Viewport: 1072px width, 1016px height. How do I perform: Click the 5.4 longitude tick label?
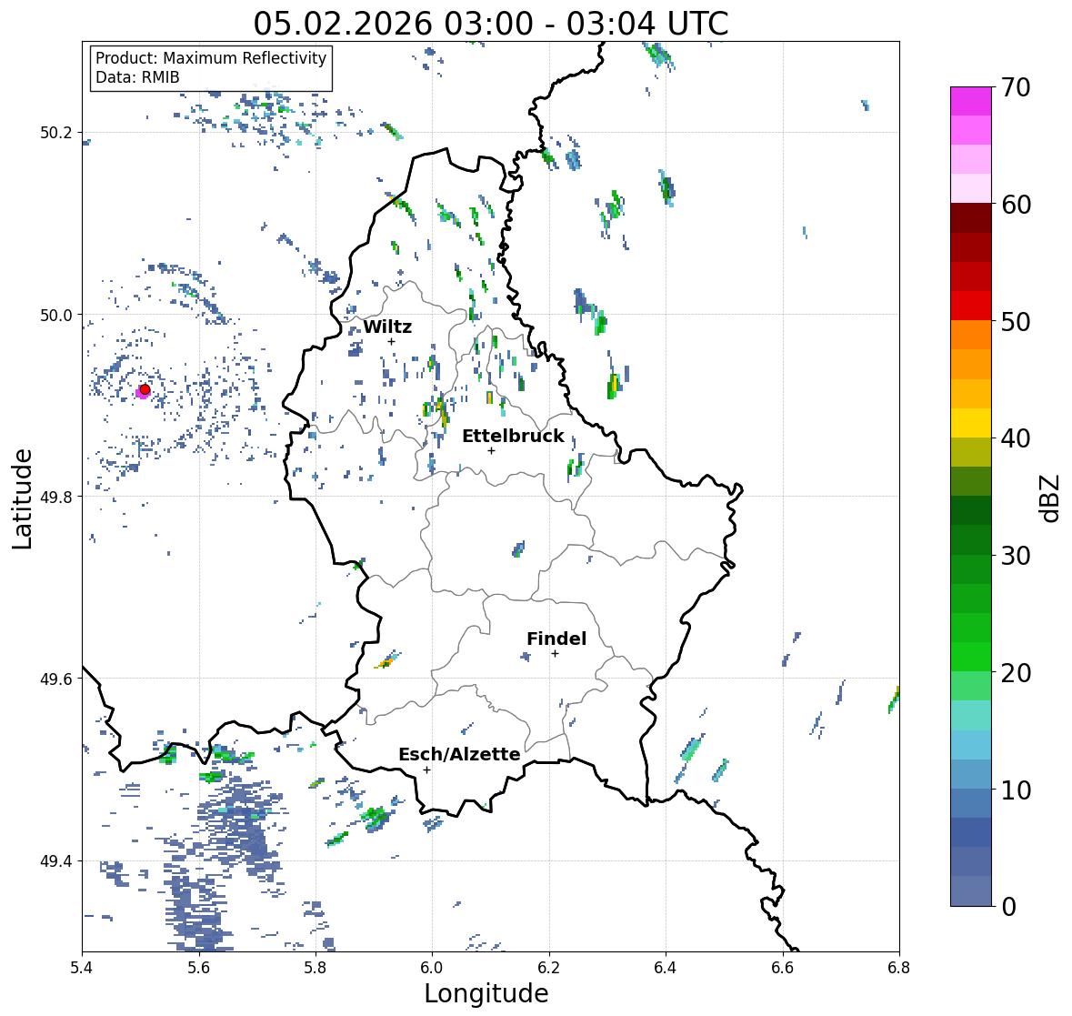tap(82, 968)
